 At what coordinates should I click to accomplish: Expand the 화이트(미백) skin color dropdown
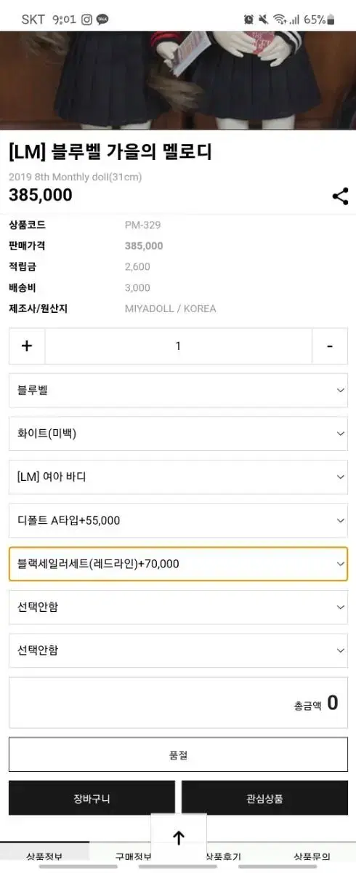(x=178, y=434)
